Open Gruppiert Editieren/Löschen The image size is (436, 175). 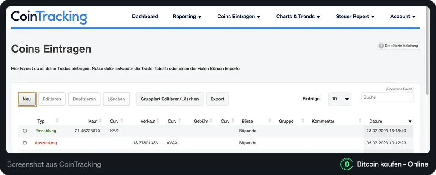pyautogui.click(x=170, y=99)
